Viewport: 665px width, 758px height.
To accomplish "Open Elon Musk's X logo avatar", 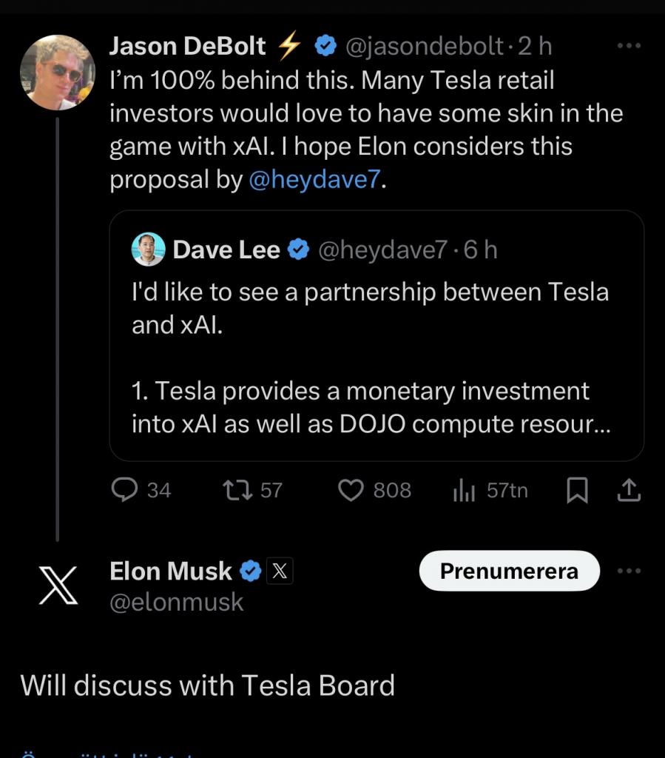I will click(58, 586).
